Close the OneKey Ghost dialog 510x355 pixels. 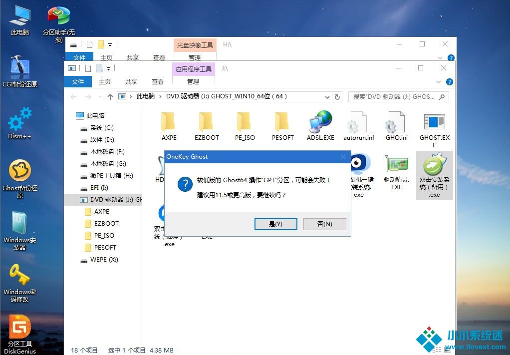tap(343, 157)
